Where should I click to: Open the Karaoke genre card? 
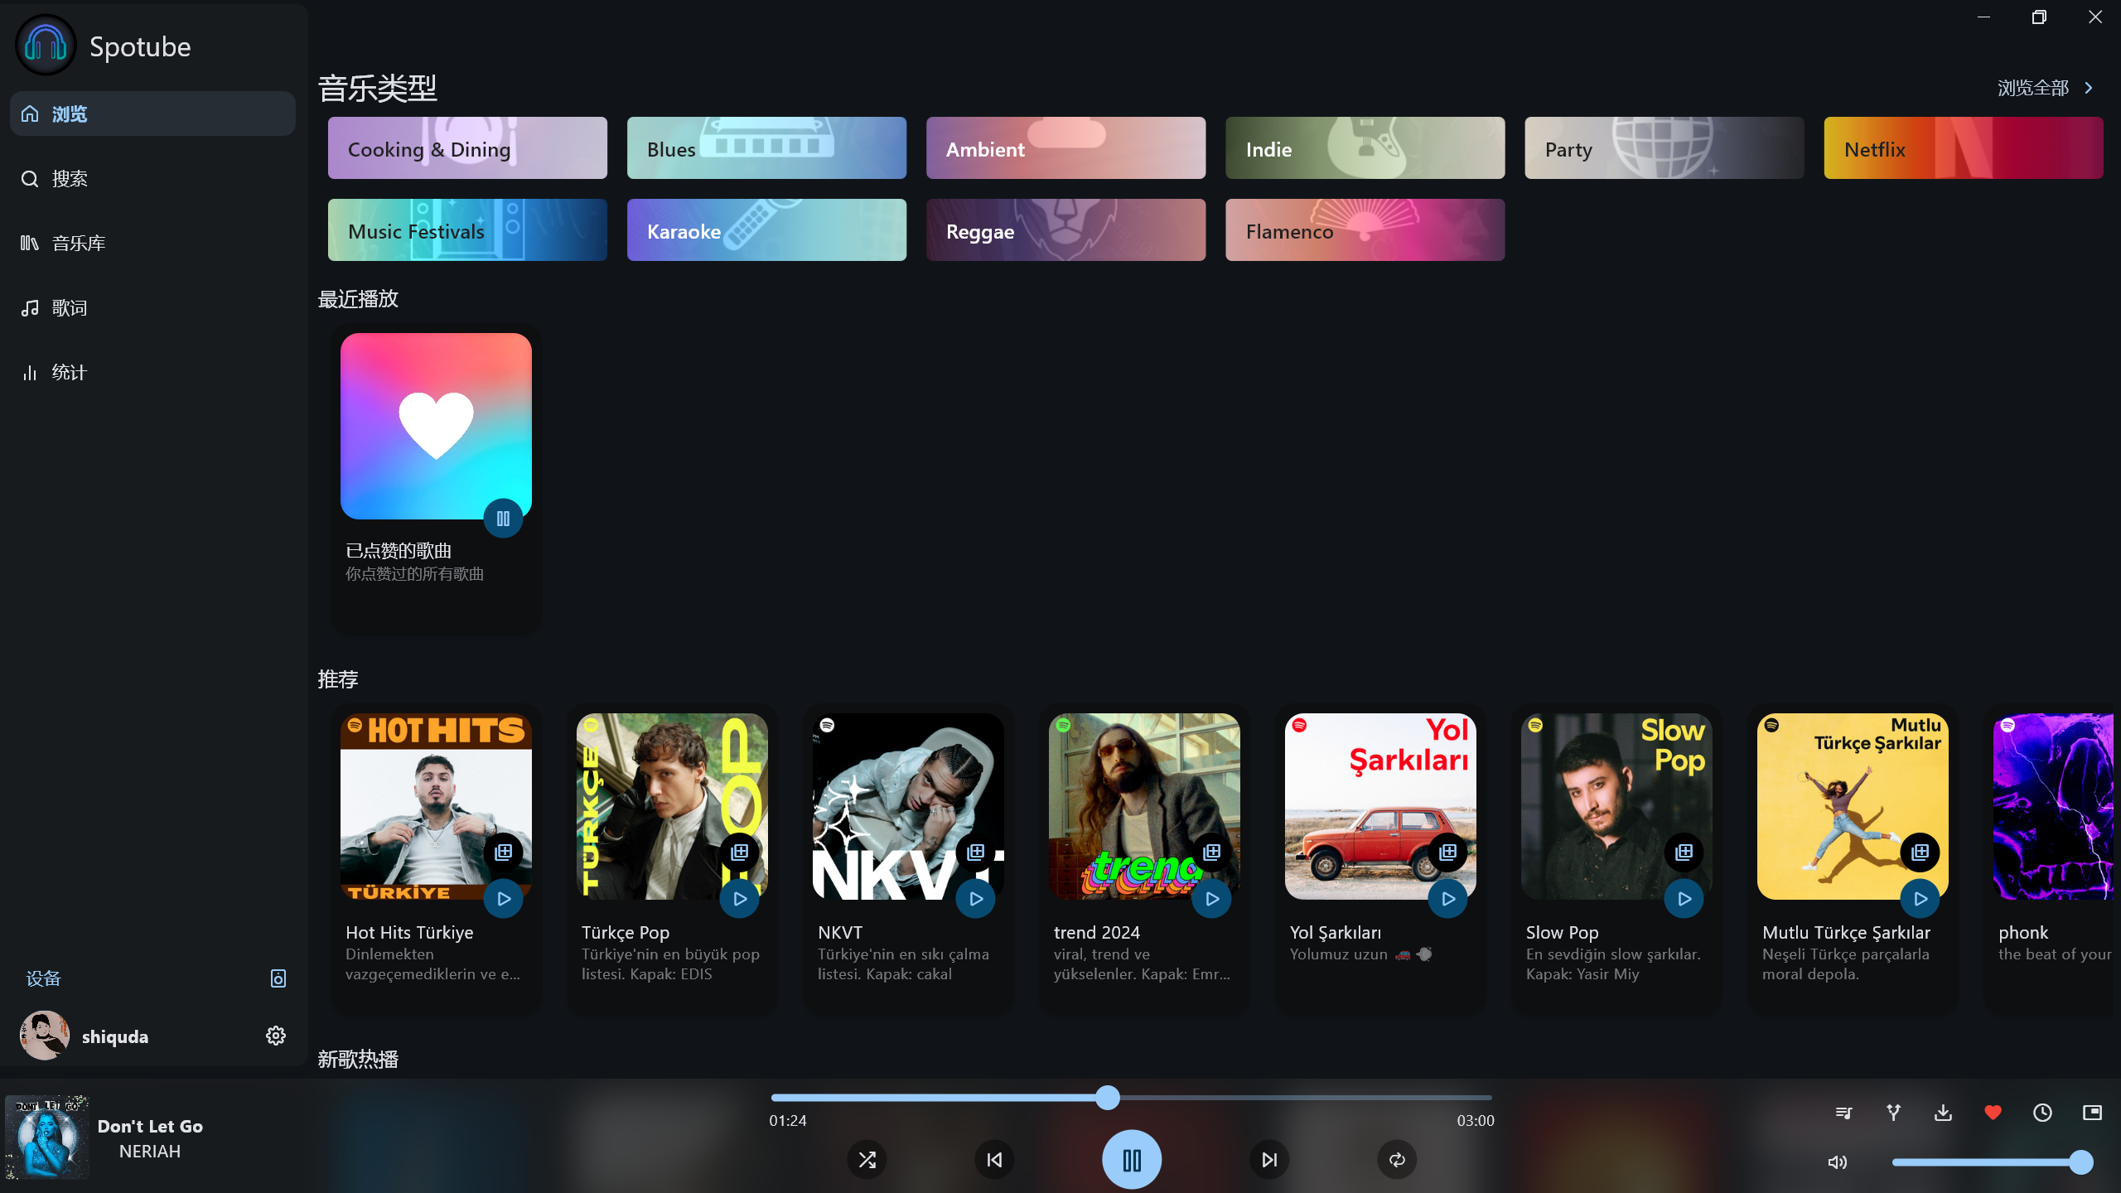[766, 230]
